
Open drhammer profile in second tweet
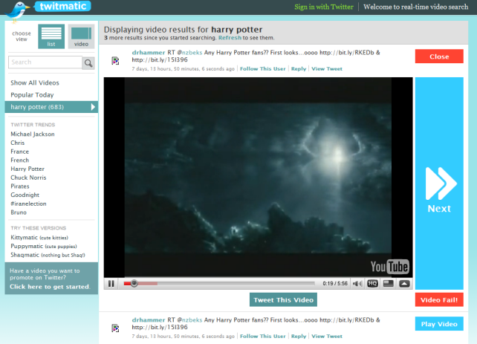[x=149, y=320]
